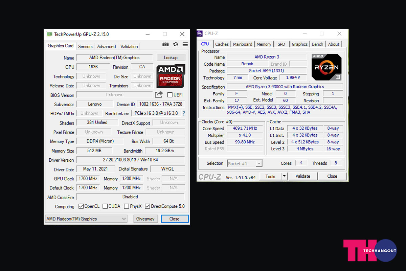Open the GPU-Z hamburger menu

(x=185, y=44)
